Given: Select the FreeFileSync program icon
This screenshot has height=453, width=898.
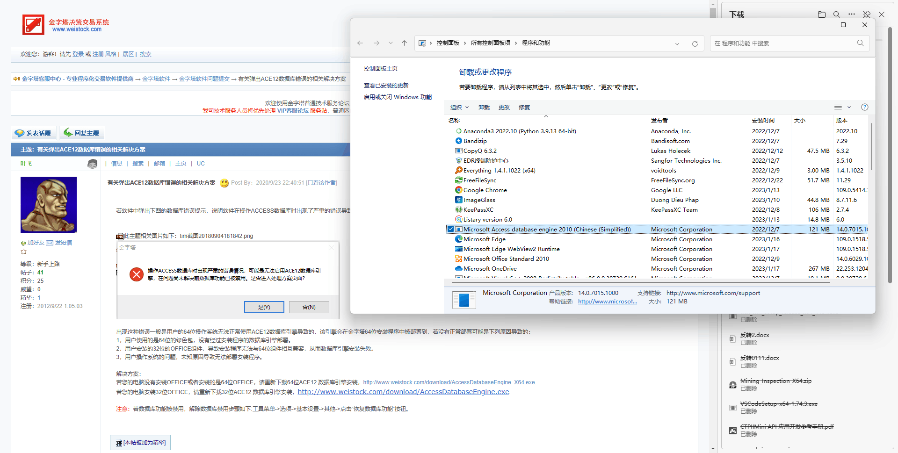Looking at the screenshot, I should pyautogui.click(x=459, y=180).
